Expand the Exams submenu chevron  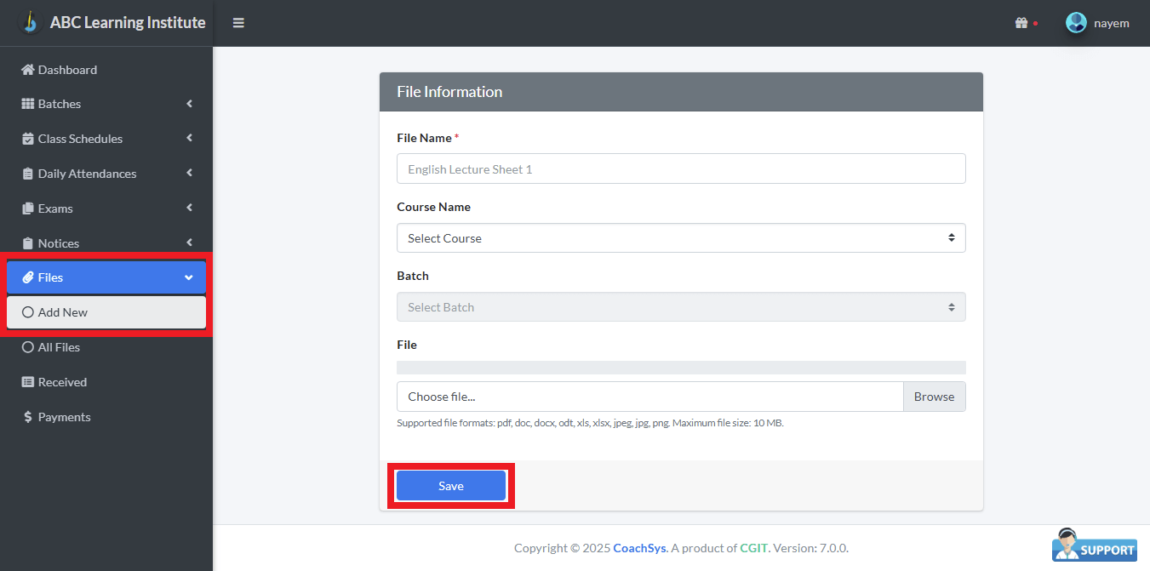189,208
